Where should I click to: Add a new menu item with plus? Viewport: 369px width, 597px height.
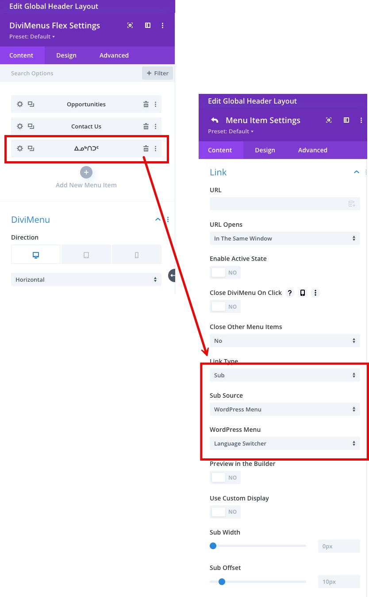[x=86, y=172]
